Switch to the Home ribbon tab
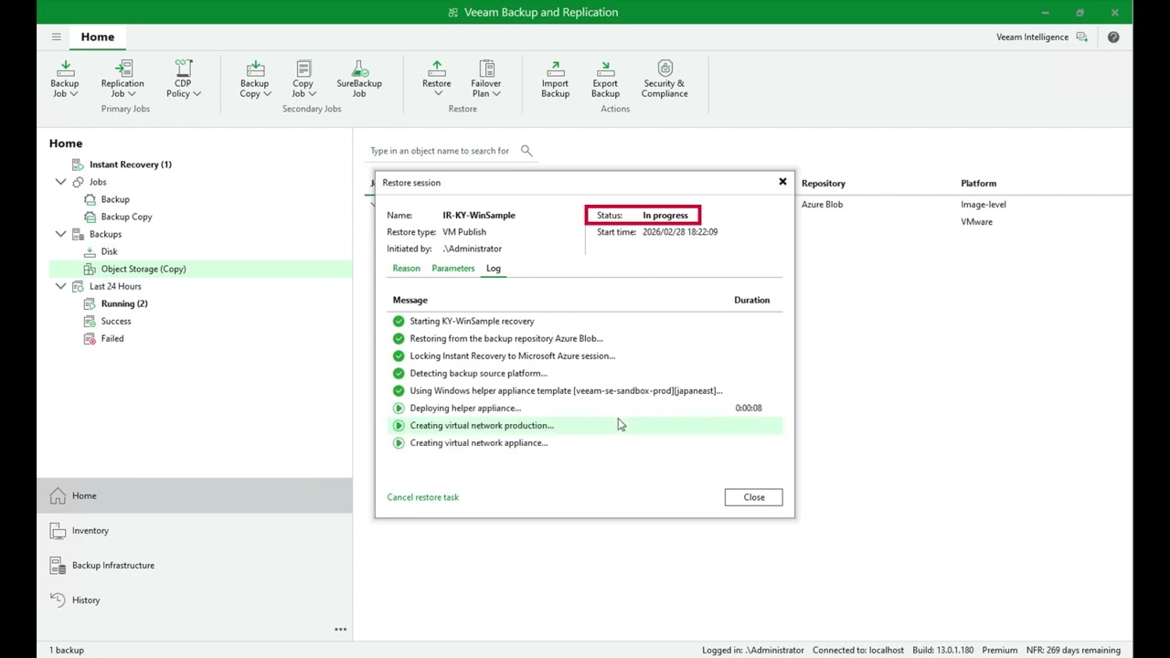Screen dimensions: 1170x658 (98, 37)
